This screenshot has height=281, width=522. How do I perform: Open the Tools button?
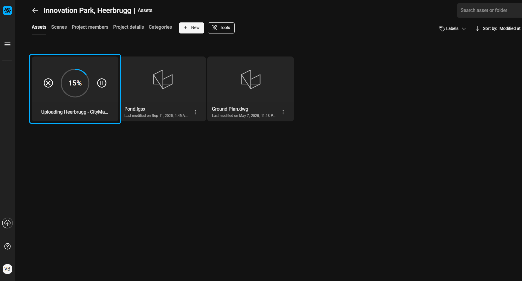pyautogui.click(x=221, y=28)
